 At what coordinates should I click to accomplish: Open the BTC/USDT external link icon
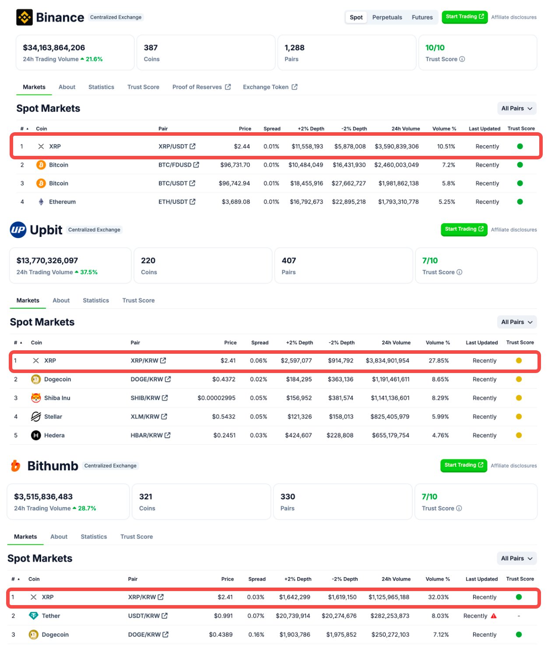point(192,183)
